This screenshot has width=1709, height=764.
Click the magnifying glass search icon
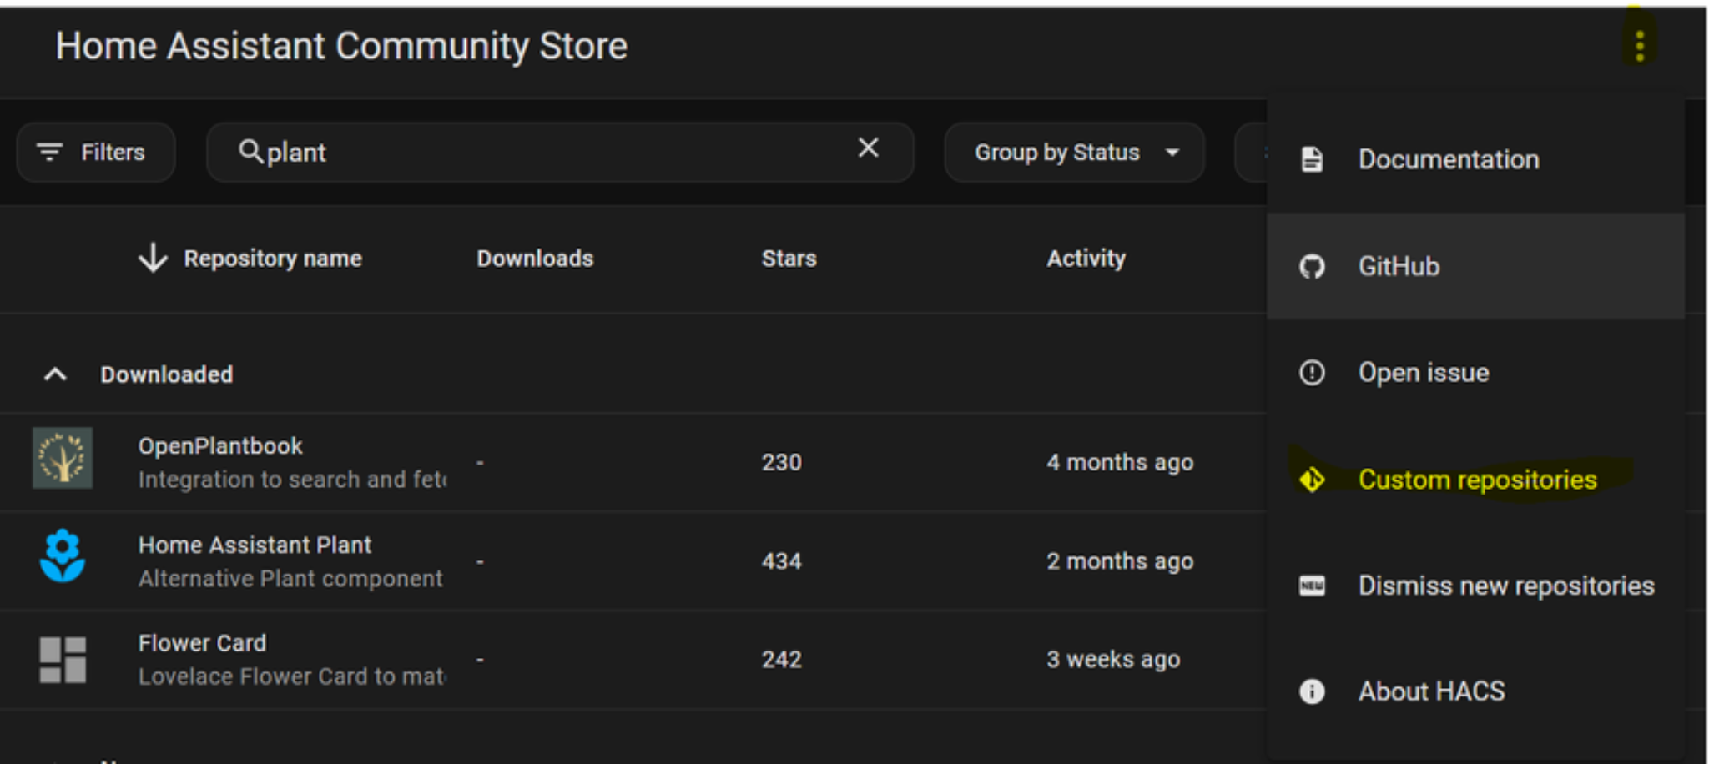[x=250, y=152]
